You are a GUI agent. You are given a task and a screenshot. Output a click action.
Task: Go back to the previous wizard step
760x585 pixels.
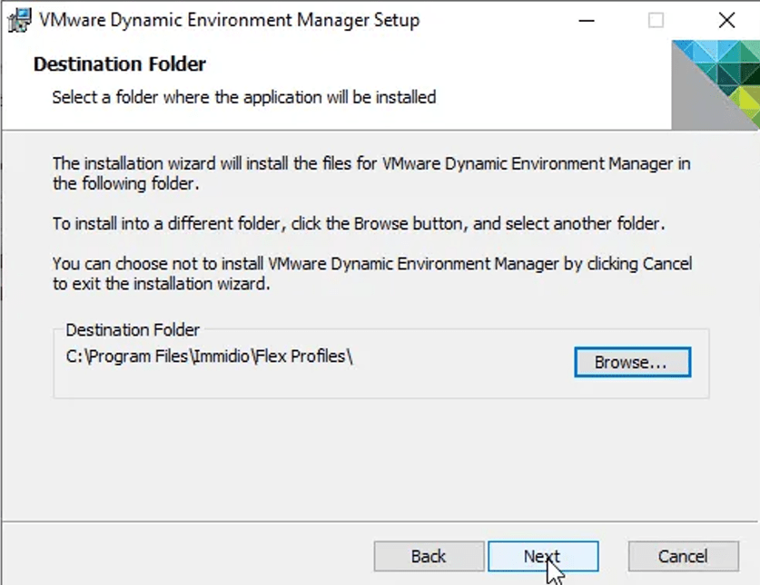428,556
